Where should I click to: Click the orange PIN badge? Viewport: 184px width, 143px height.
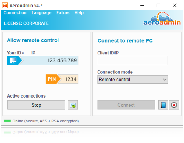52,79
